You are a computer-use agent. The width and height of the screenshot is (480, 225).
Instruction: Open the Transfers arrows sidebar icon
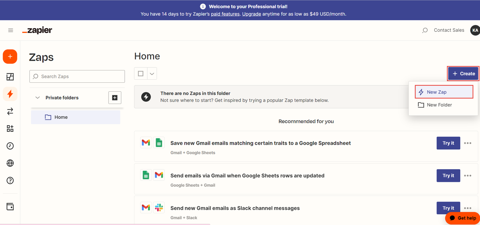(10, 111)
